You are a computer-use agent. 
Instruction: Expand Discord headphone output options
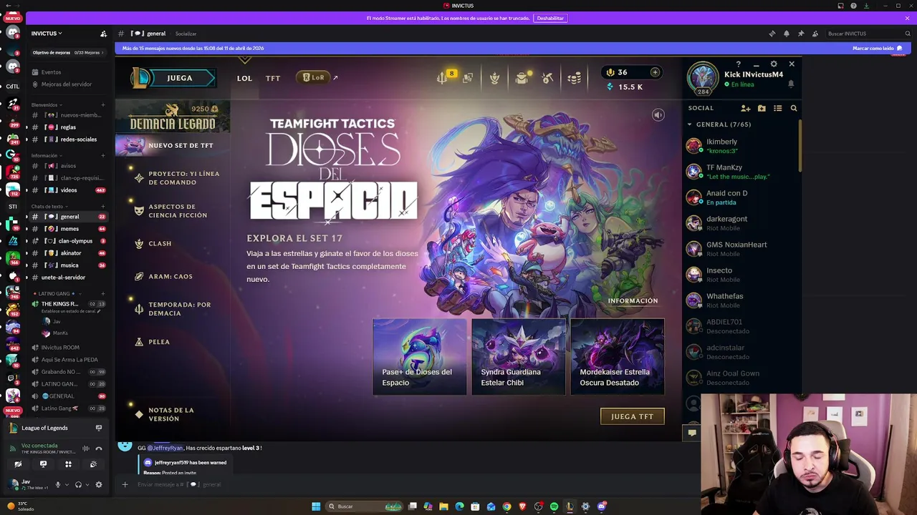(x=87, y=484)
